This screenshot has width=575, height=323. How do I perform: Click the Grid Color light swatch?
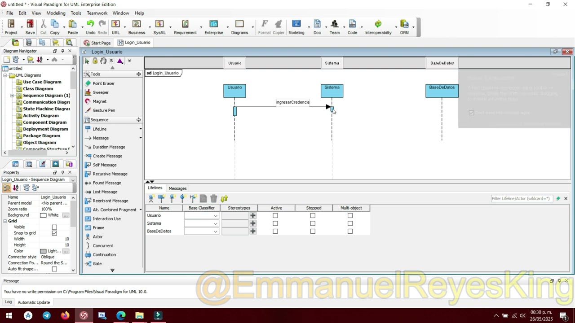[x=43, y=251]
